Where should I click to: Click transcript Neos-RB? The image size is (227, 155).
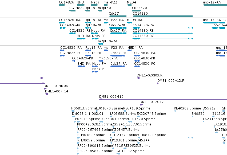coord(95,39)
